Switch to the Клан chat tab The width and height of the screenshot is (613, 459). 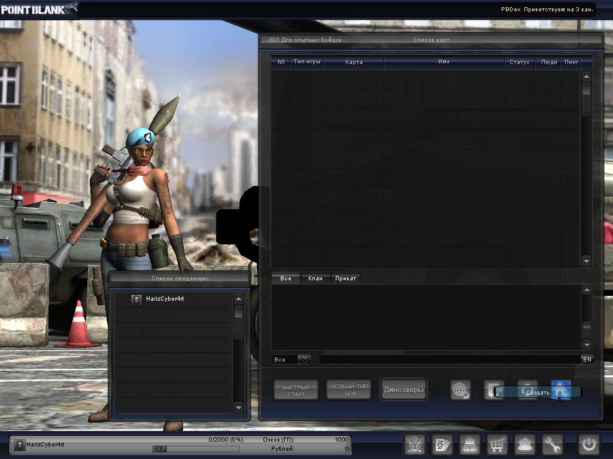pos(315,279)
